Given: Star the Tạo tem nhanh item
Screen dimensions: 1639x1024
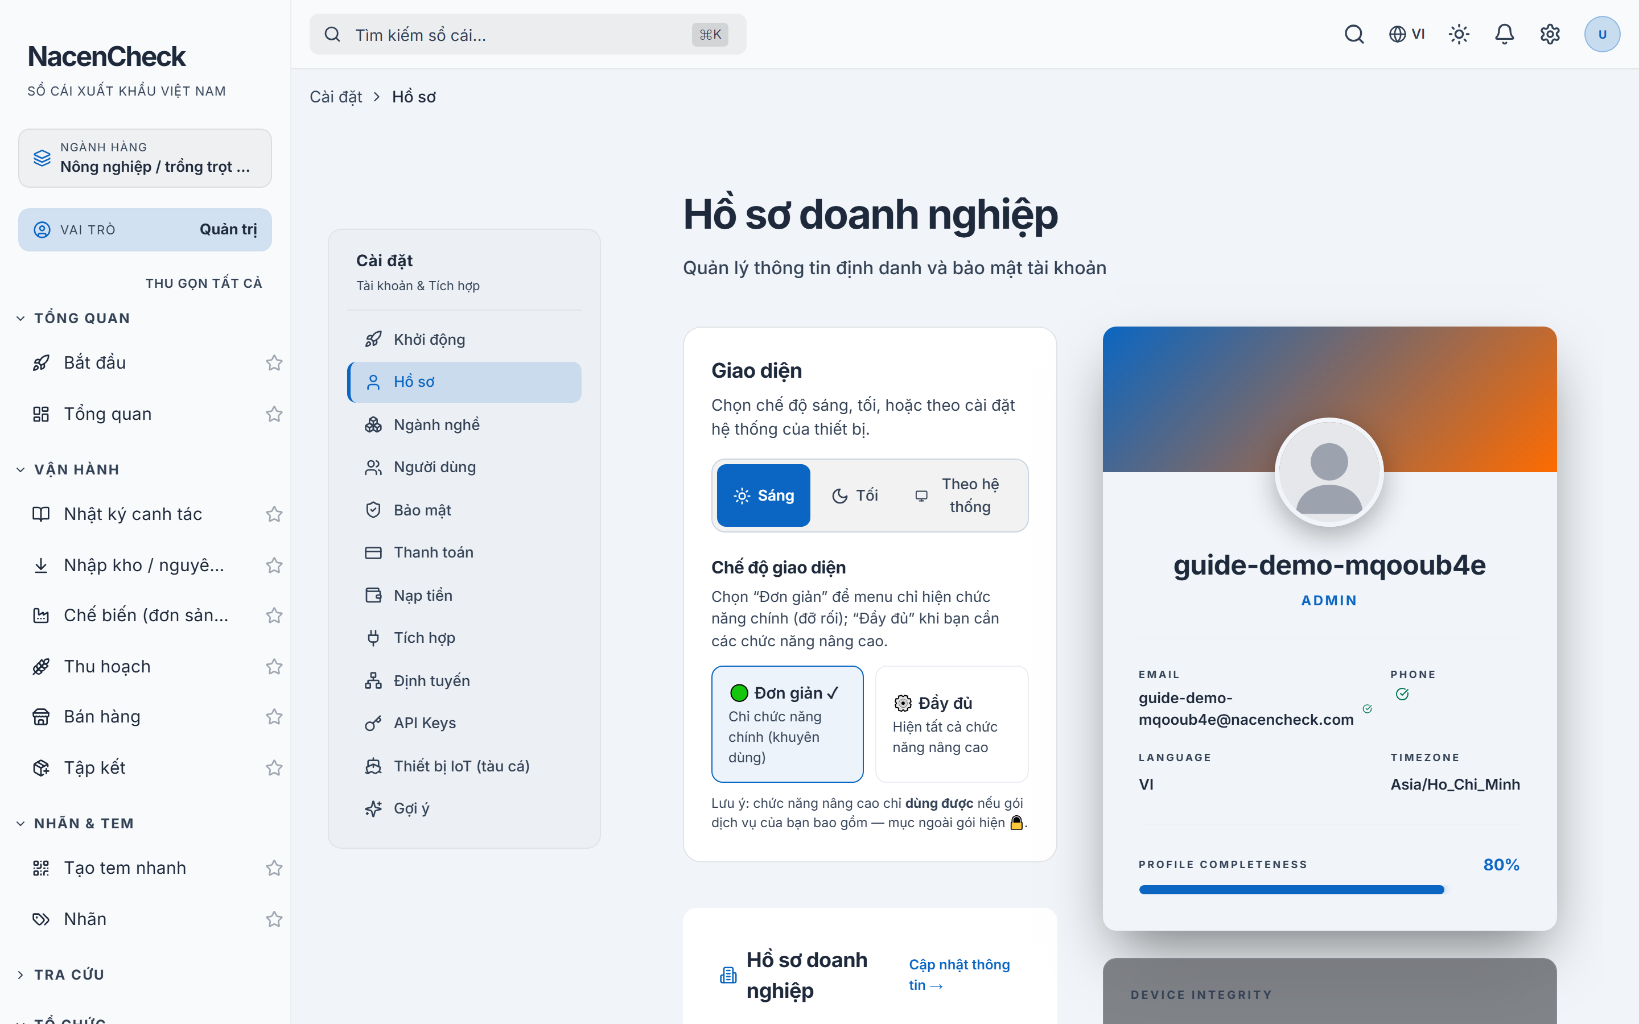Looking at the screenshot, I should click(274, 868).
